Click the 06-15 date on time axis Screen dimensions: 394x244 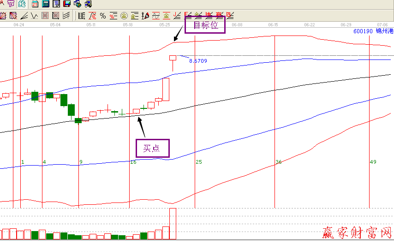pyautogui.click(x=273, y=24)
